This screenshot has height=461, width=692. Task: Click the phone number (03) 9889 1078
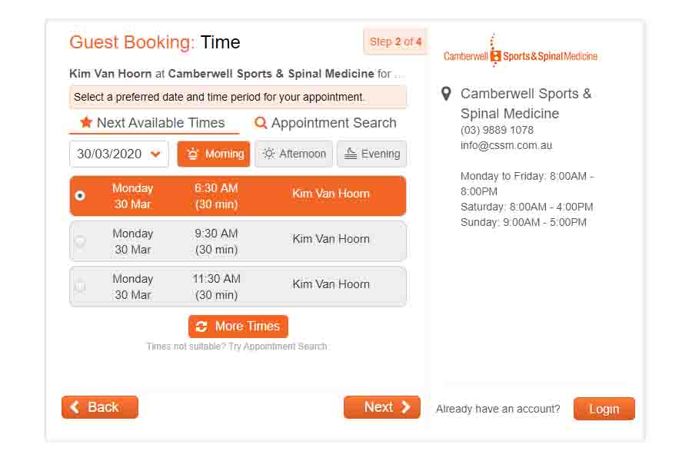[497, 130]
